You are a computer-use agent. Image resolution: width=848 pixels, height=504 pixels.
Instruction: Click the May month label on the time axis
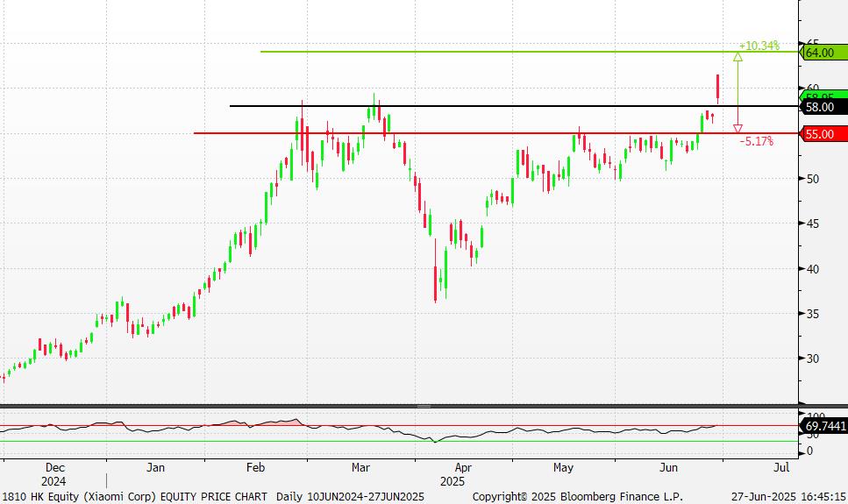coord(563,468)
